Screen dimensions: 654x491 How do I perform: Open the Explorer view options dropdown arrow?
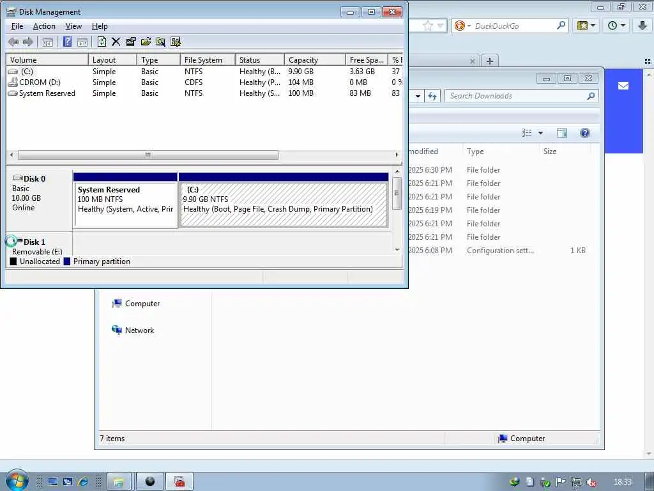click(x=540, y=133)
